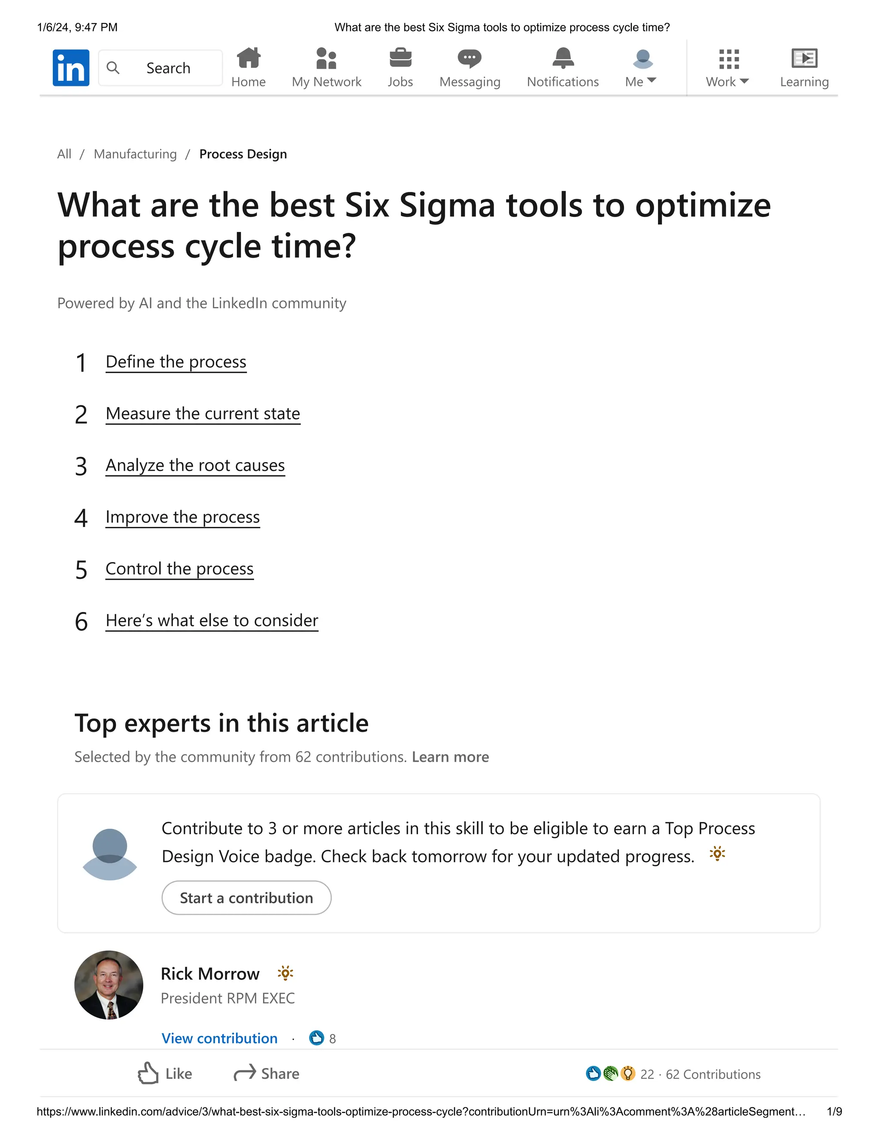
Task: Click the LinkedIn logo icon
Action: tap(71, 68)
